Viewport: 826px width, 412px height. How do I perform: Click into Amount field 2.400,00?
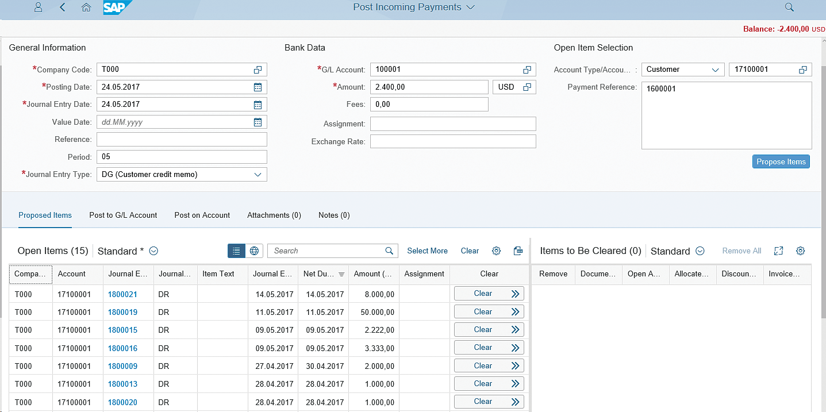(429, 87)
